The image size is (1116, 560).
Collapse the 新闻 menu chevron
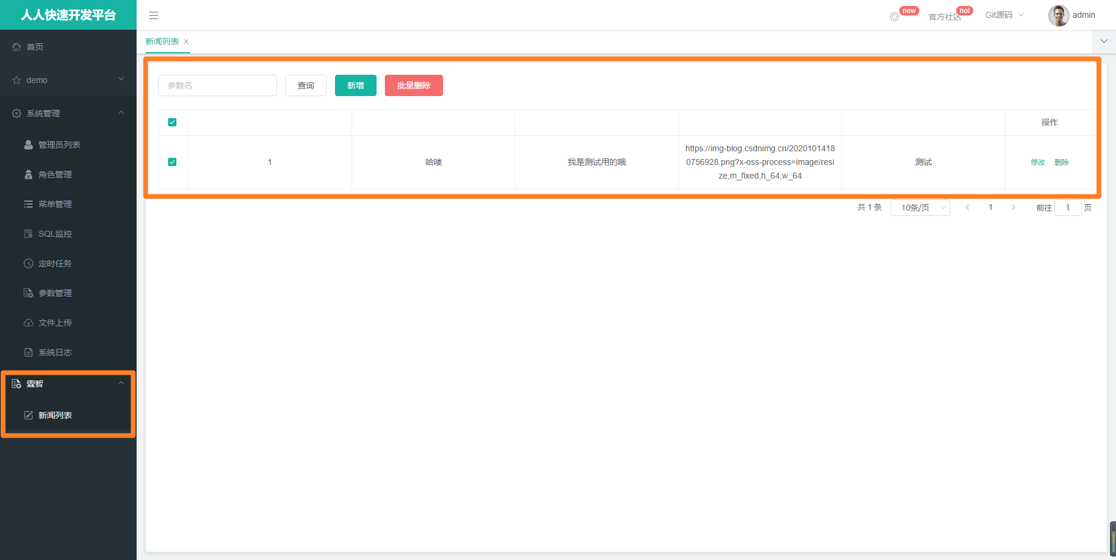click(x=121, y=383)
